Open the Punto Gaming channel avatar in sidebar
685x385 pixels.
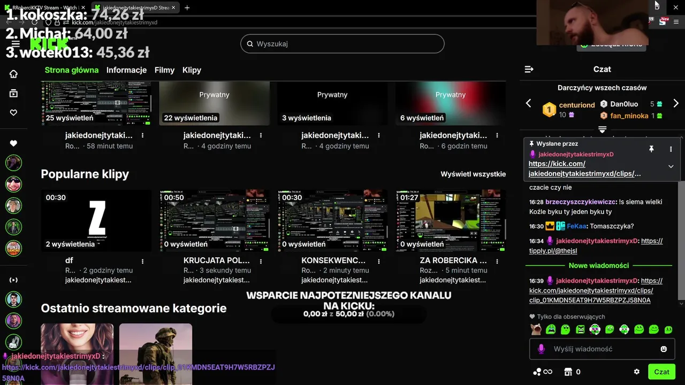(13, 248)
